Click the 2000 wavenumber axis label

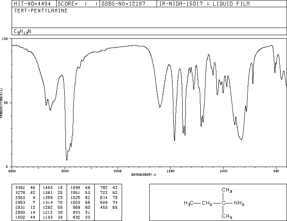coord(118,171)
